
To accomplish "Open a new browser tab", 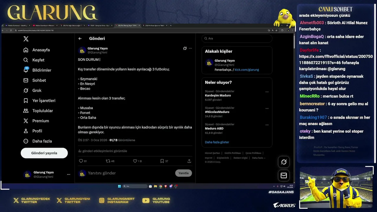I will pos(171,26).
